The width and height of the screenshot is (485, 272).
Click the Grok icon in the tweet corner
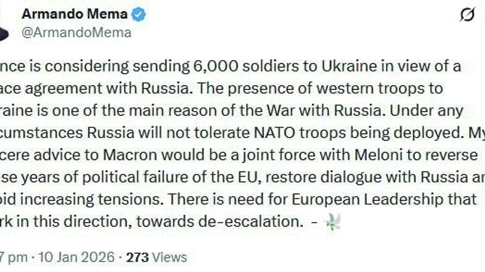467,14
